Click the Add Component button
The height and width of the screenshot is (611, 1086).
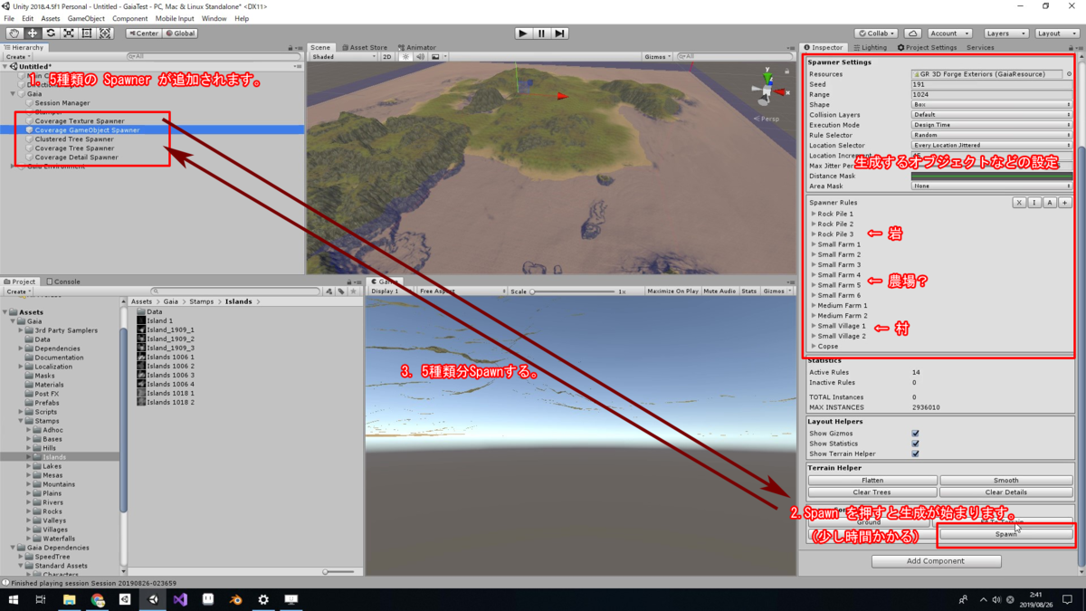coord(937,561)
